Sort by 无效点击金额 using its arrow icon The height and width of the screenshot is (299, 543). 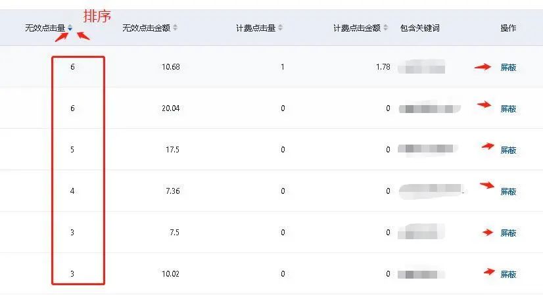click(175, 28)
